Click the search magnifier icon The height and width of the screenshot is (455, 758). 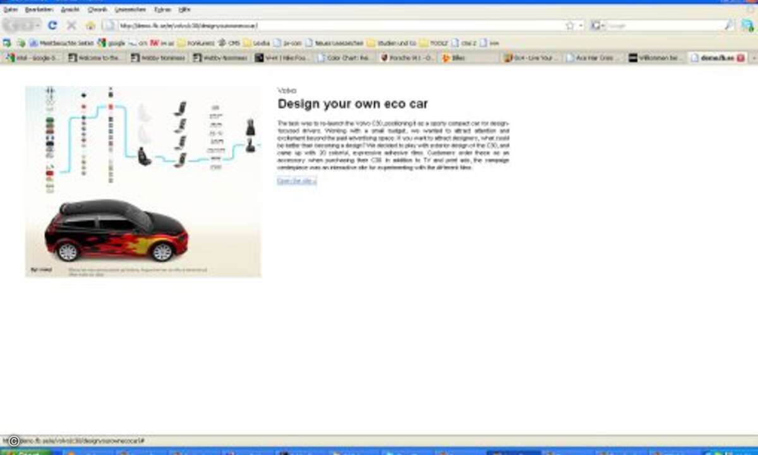(730, 26)
